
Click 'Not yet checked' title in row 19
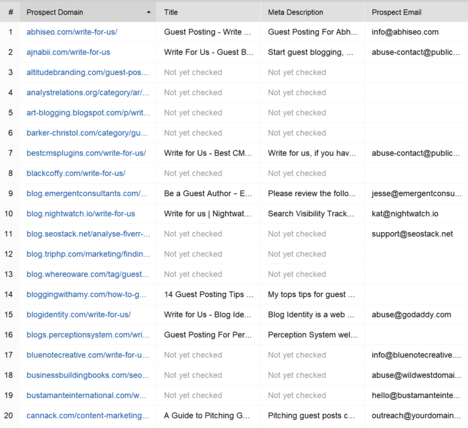(x=193, y=395)
